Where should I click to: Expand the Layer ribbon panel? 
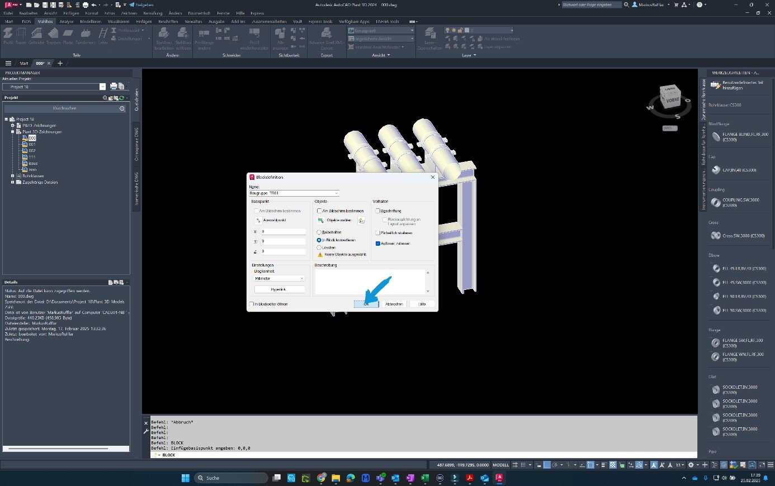469,55
